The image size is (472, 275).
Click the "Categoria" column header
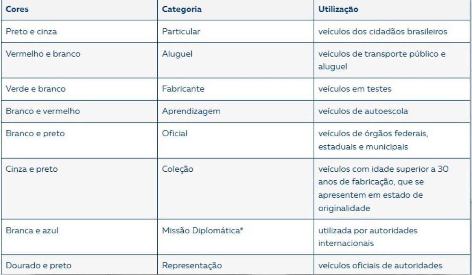pos(182,10)
